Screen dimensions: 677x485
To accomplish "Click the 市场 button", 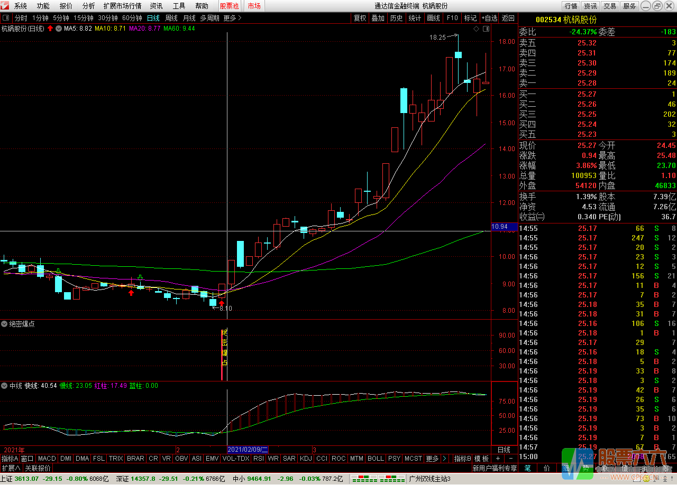I will point(254,6).
